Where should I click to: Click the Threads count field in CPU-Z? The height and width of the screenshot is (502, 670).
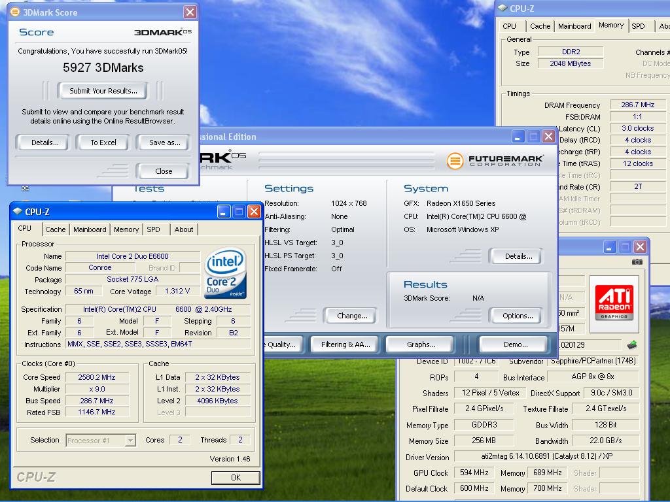click(240, 440)
